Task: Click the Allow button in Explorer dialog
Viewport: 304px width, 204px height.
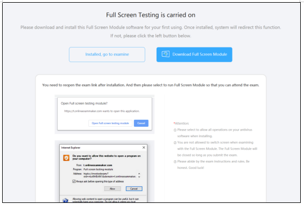Action: click(x=112, y=189)
